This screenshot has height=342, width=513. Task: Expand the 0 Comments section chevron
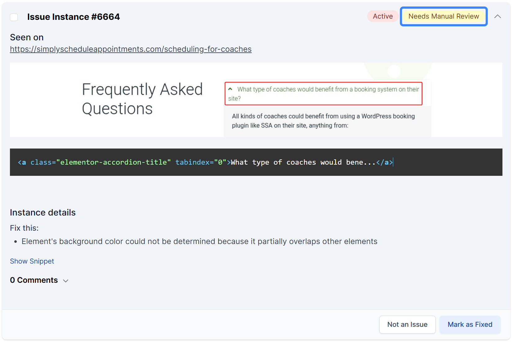click(x=65, y=281)
